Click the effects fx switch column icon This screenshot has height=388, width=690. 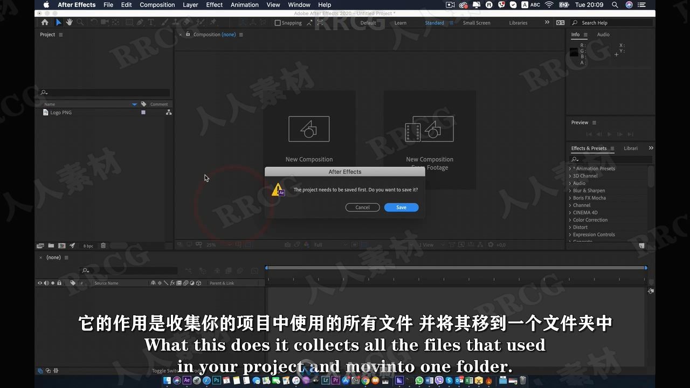[172, 283]
